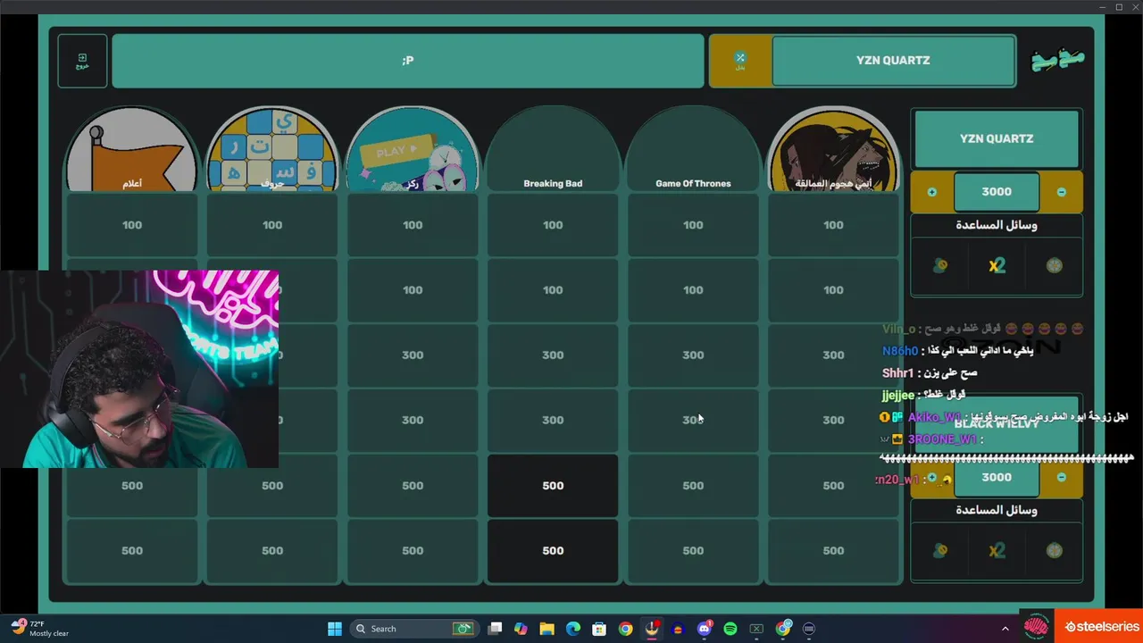Pick the lower 300 tile under Attack on Titan
The width and height of the screenshot is (1143, 643).
click(833, 420)
